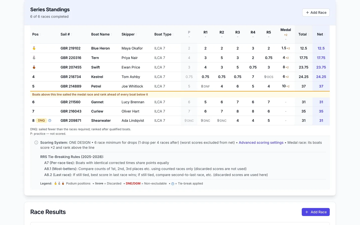The height and width of the screenshot is (225, 360).
Task: Select the Medal ×2 column header
Action: coord(286,34)
